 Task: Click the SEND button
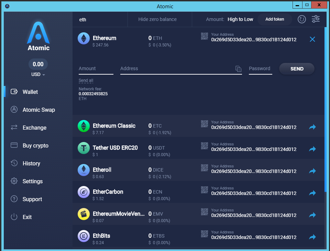coord(297,69)
